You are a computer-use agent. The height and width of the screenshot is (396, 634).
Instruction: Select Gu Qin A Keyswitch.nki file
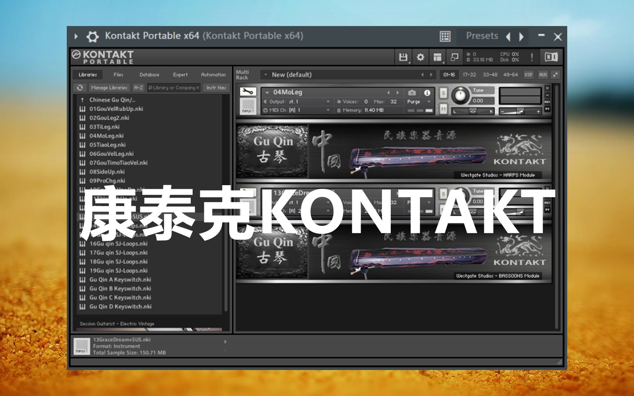point(120,279)
